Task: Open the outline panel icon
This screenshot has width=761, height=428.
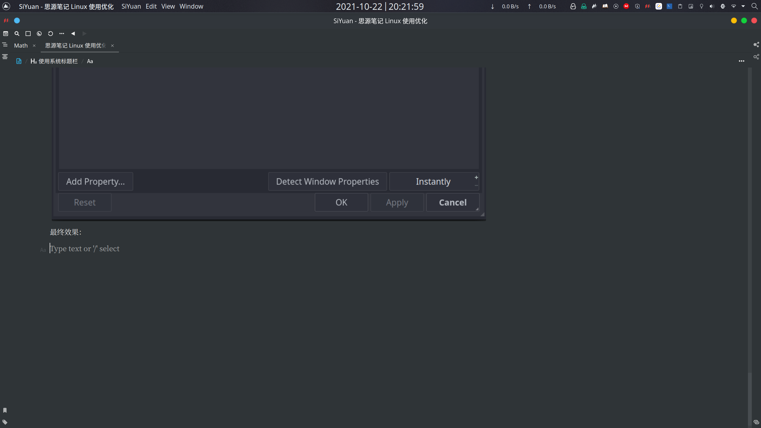Action: click(5, 56)
